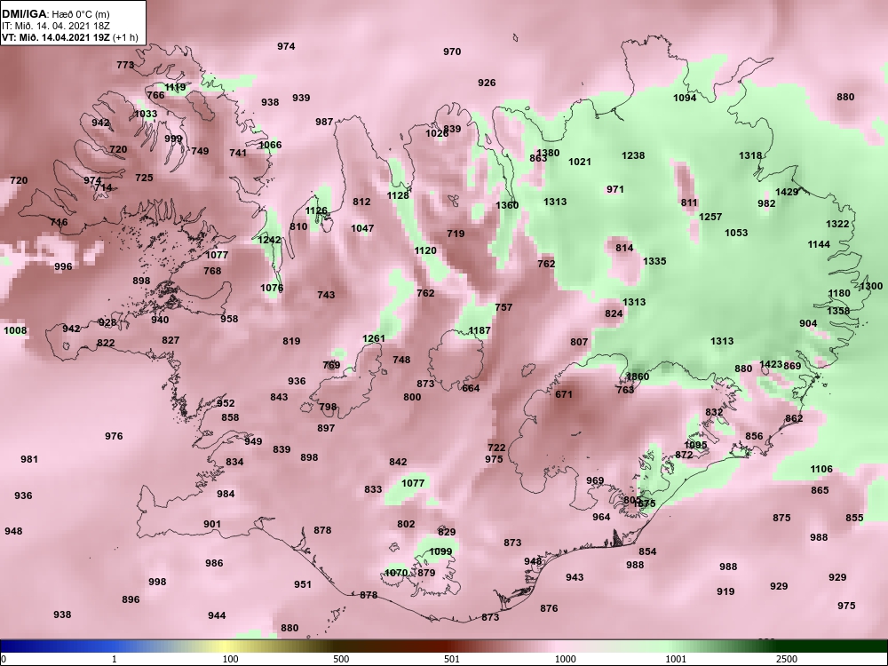Viewport: 888px width, 666px height.
Task: Click the map value "773"
Action: (125, 65)
